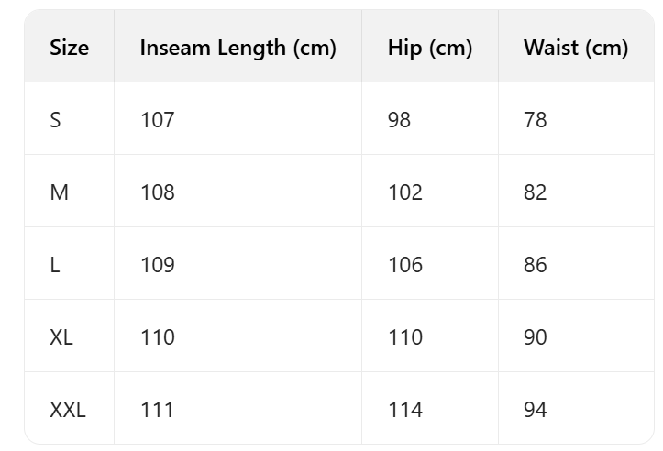This screenshot has width=663, height=451.
Task: Select the Hip (cm) column header
Action: click(429, 48)
